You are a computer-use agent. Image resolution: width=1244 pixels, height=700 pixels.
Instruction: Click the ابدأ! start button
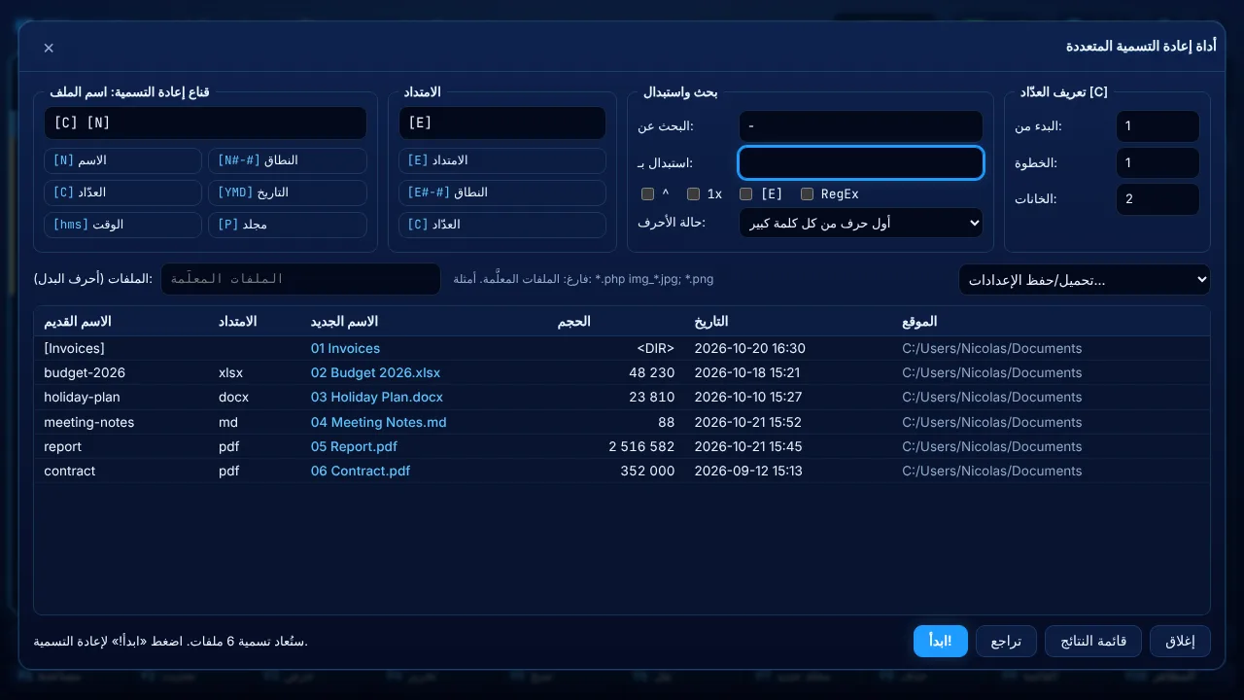point(941,642)
